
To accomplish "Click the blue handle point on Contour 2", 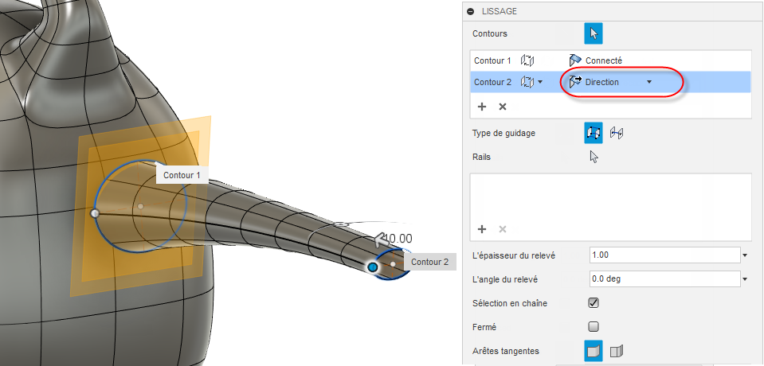I will click(x=373, y=267).
